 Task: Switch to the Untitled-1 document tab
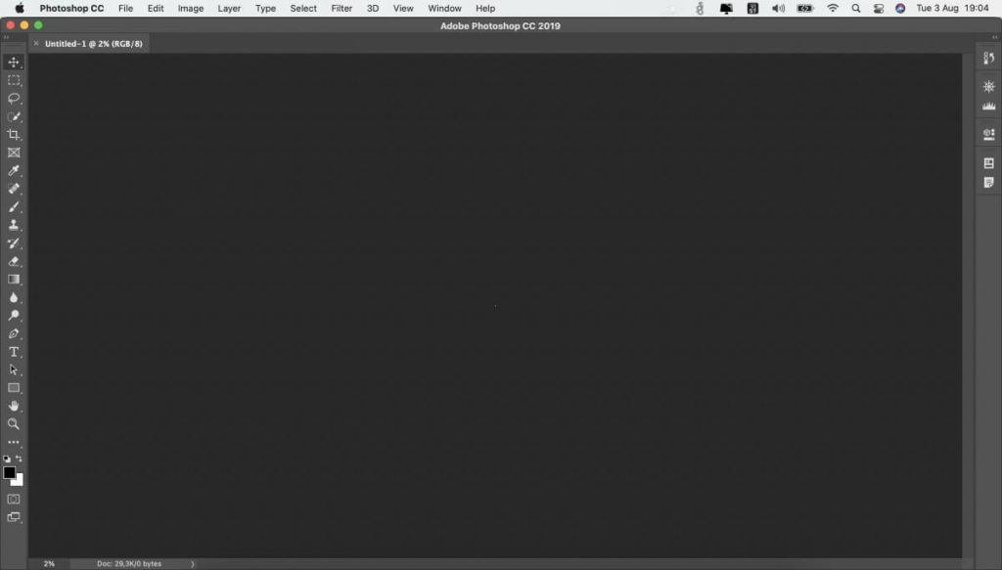point(93,43)
